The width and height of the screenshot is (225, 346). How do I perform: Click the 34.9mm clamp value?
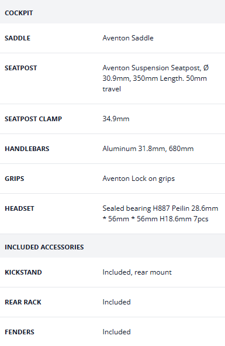click(x=116, y=119)
